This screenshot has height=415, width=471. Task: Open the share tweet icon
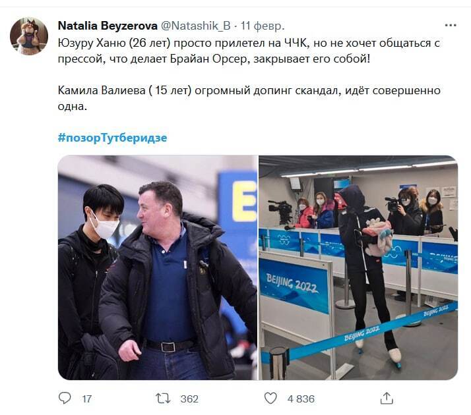coord(387,399)
